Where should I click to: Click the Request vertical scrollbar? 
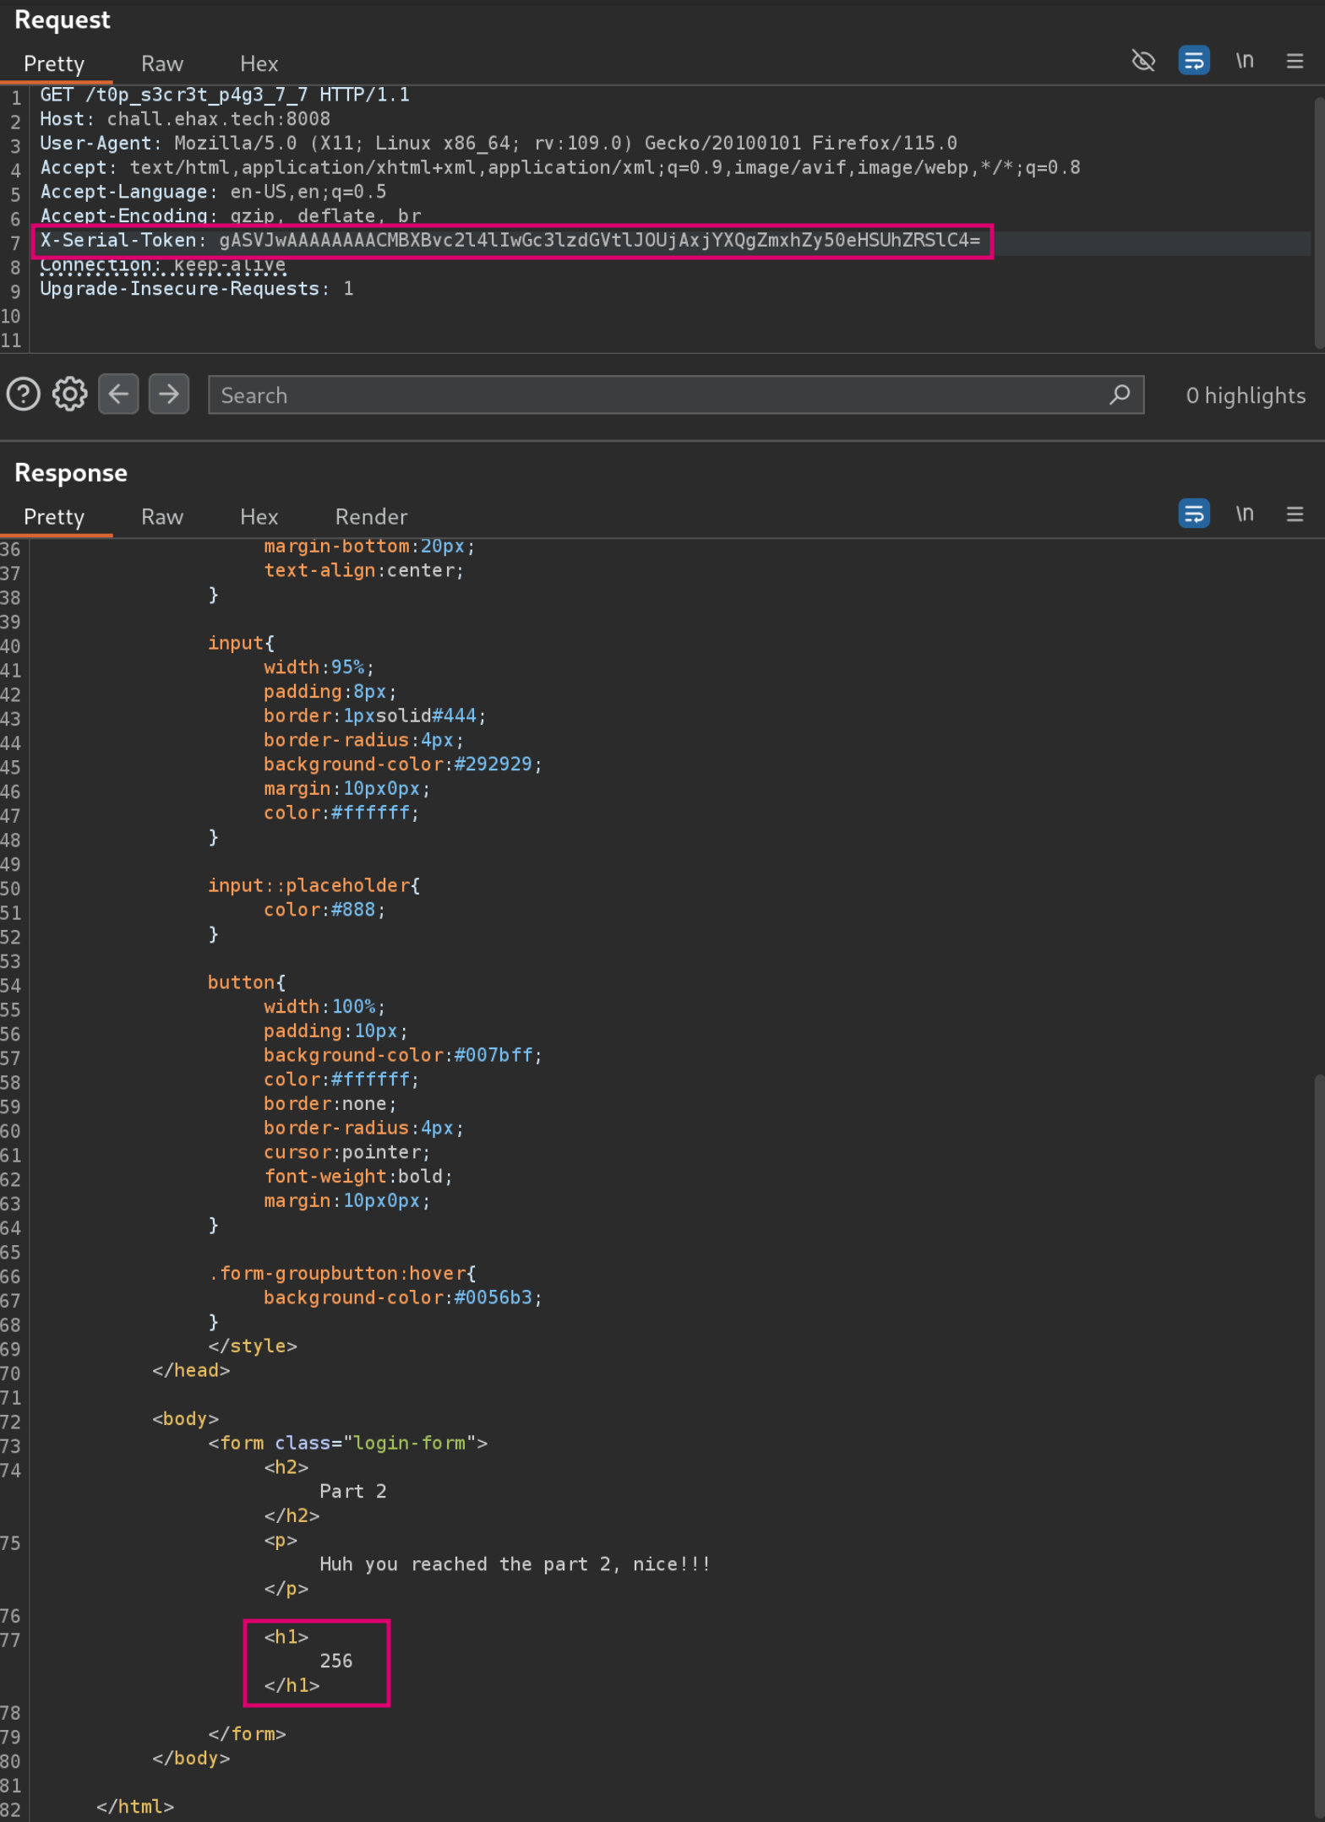point(1319,221)
